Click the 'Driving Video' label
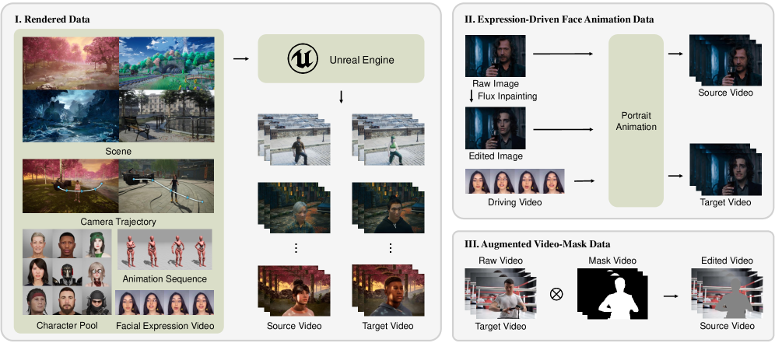 pyautogui.click(x=514, y=202)
